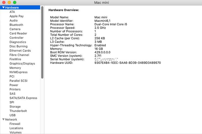Select Fibre Channel in the sidebar
The width and height of the screenshot is (202, 134).
(x=19, y=55)
